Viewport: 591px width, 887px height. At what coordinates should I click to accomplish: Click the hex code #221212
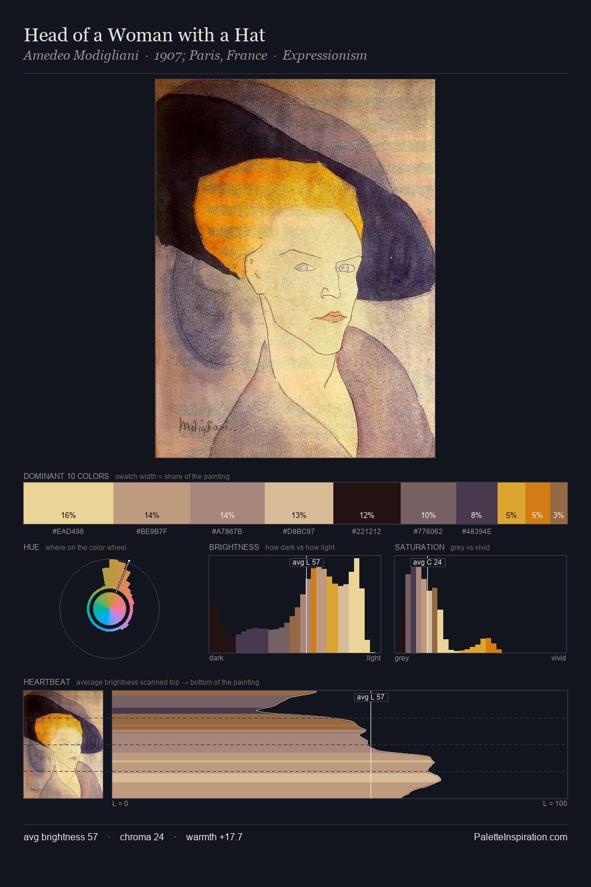pyautogui.click(x=366, y=532)
